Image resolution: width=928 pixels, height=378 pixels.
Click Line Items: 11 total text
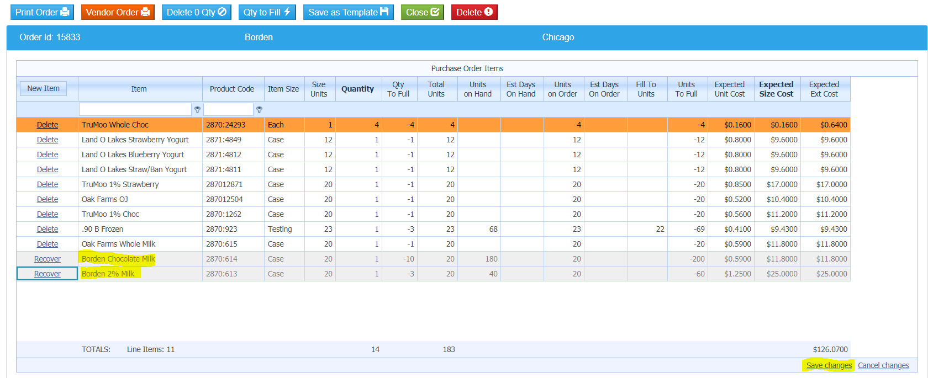(x=151, y=349)
